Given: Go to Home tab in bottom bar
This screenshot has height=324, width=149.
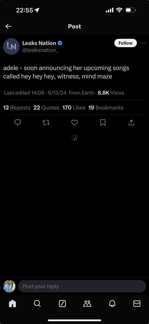Looking at the screenshot, I should [x=12, y=303].
